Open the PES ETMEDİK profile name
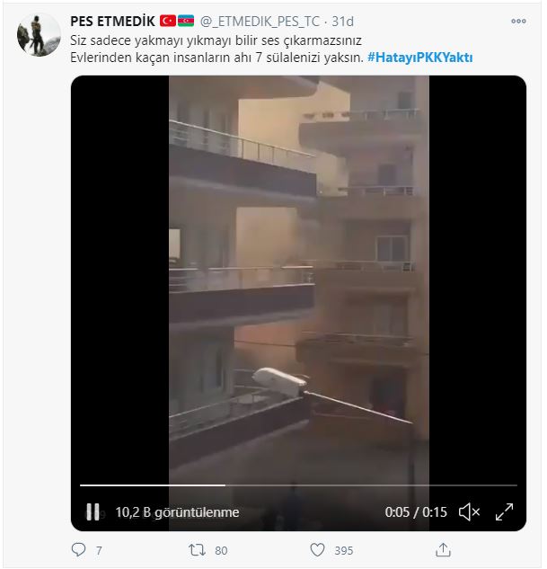The height and width of the screenshot is (569, 547). (x=113, y=22)
